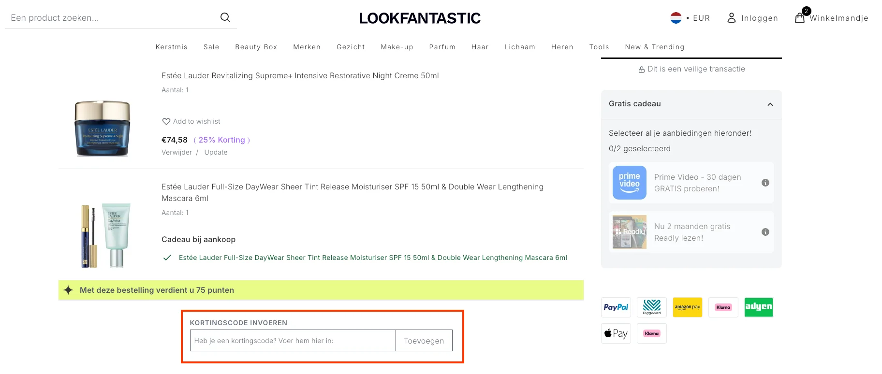Click Update for the Night Creme

pos(216,152)
